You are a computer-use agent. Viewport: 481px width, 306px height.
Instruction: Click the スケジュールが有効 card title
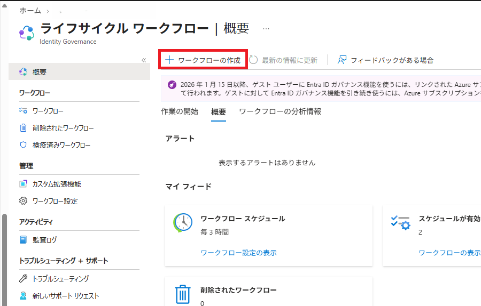[449, 219]
